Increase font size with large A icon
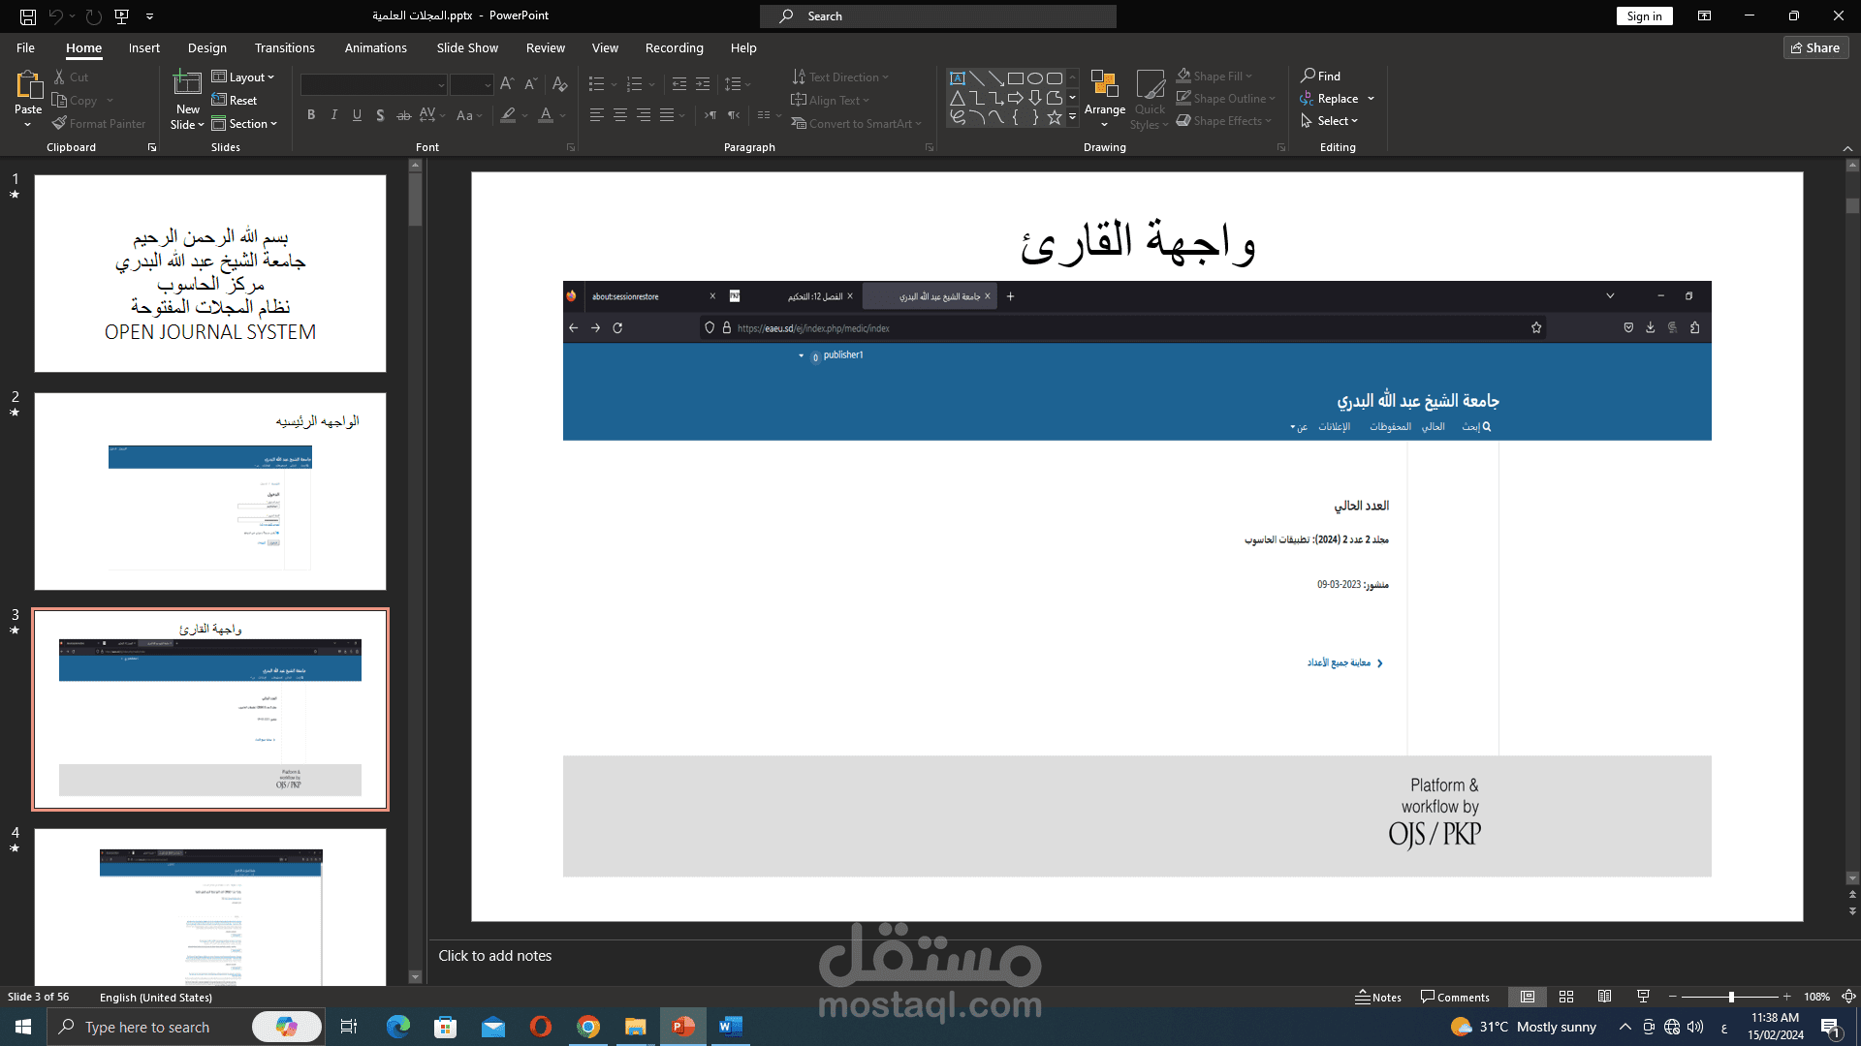1861x1046 pixels. [x=507, y=84]
